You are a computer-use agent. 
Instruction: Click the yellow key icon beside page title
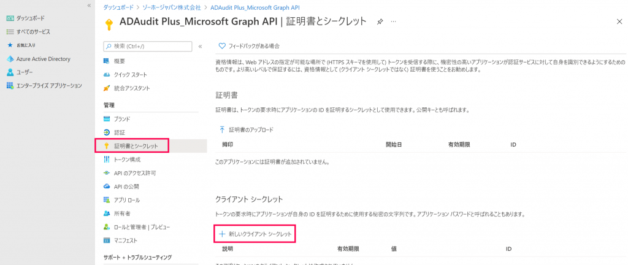108,25
